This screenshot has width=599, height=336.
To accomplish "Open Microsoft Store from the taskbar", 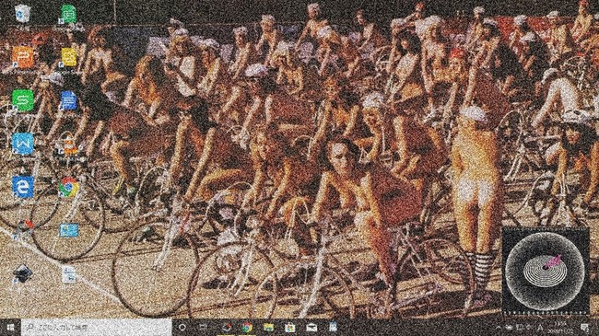I will pos(290,327).
